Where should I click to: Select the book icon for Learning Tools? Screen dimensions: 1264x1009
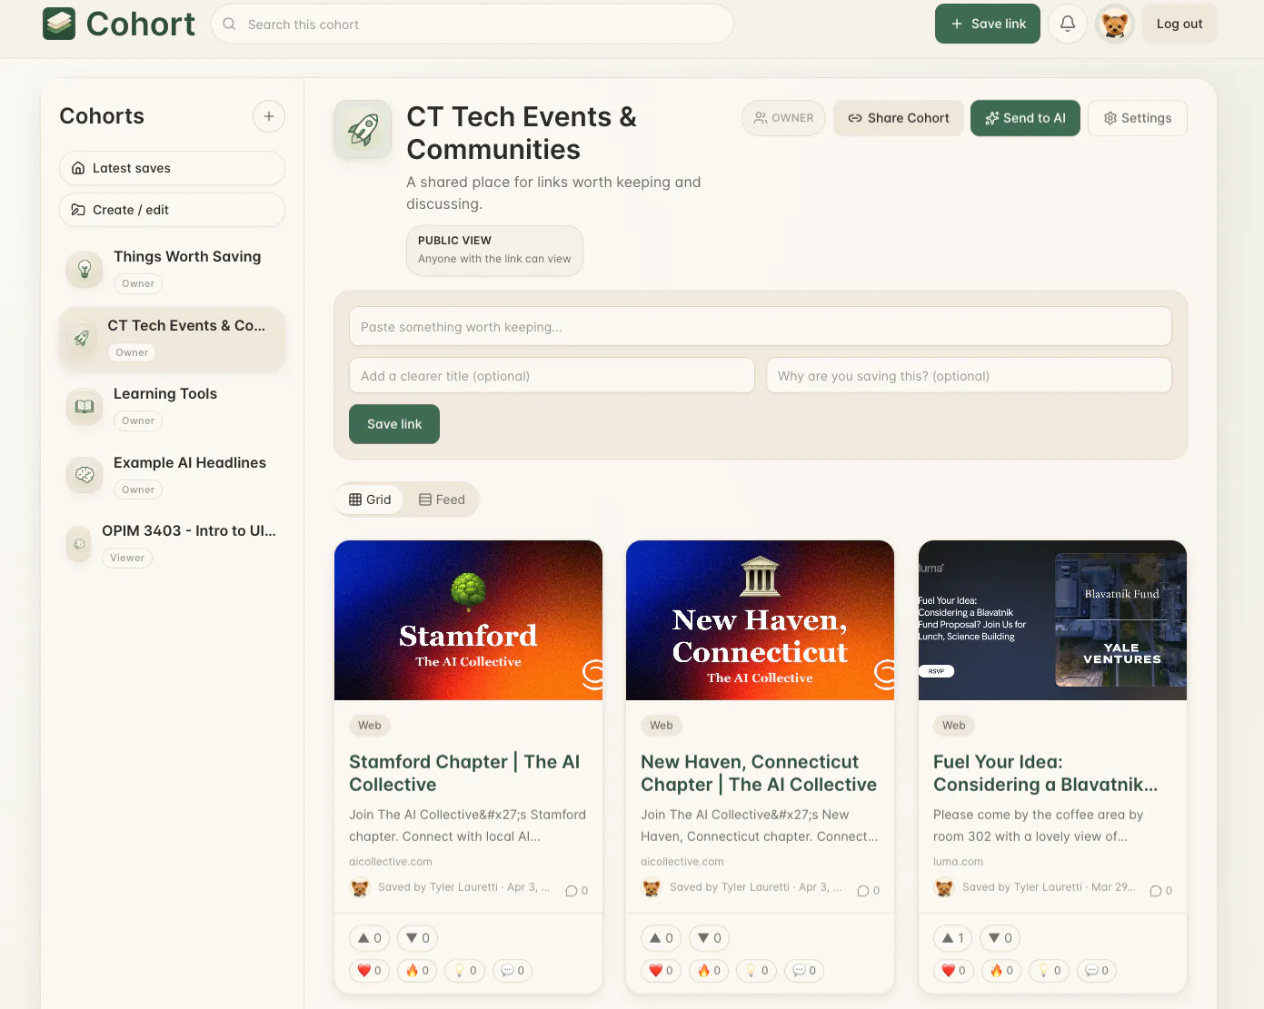(85, 407)
